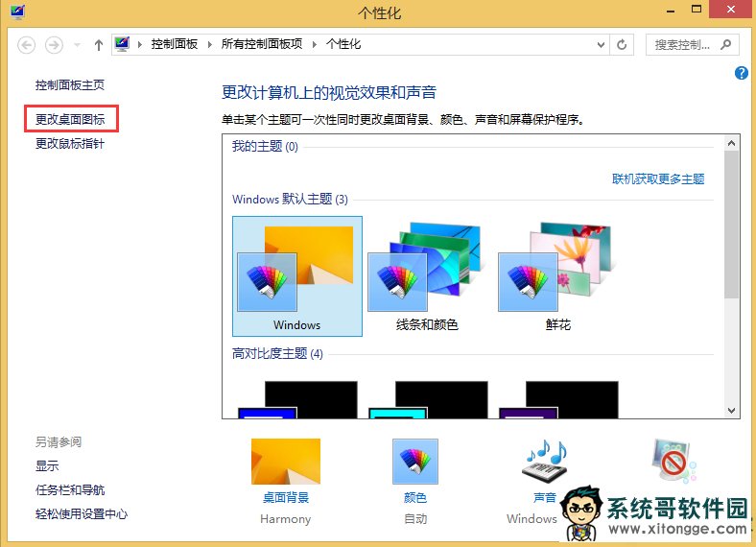Open 颜色 color fan icon
Image resolution: width=756 pixels, height=547 pixels.
pyautogui.click(x=415, y=462)
